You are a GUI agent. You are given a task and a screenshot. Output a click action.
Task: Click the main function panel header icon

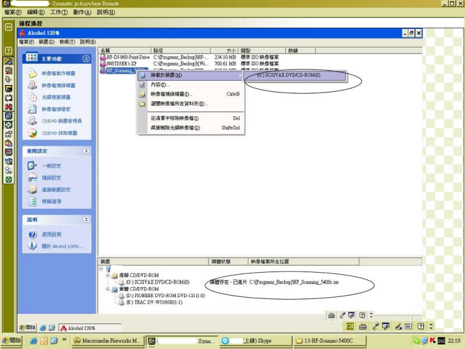pyautogui.click(x=31, y=57)
